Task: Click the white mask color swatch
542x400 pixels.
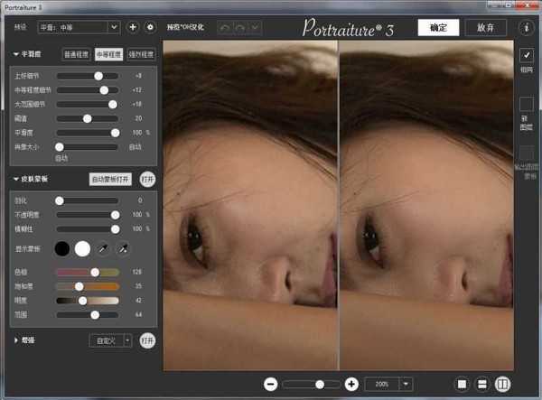Action: pyautogui.click(x=82, y=248)
